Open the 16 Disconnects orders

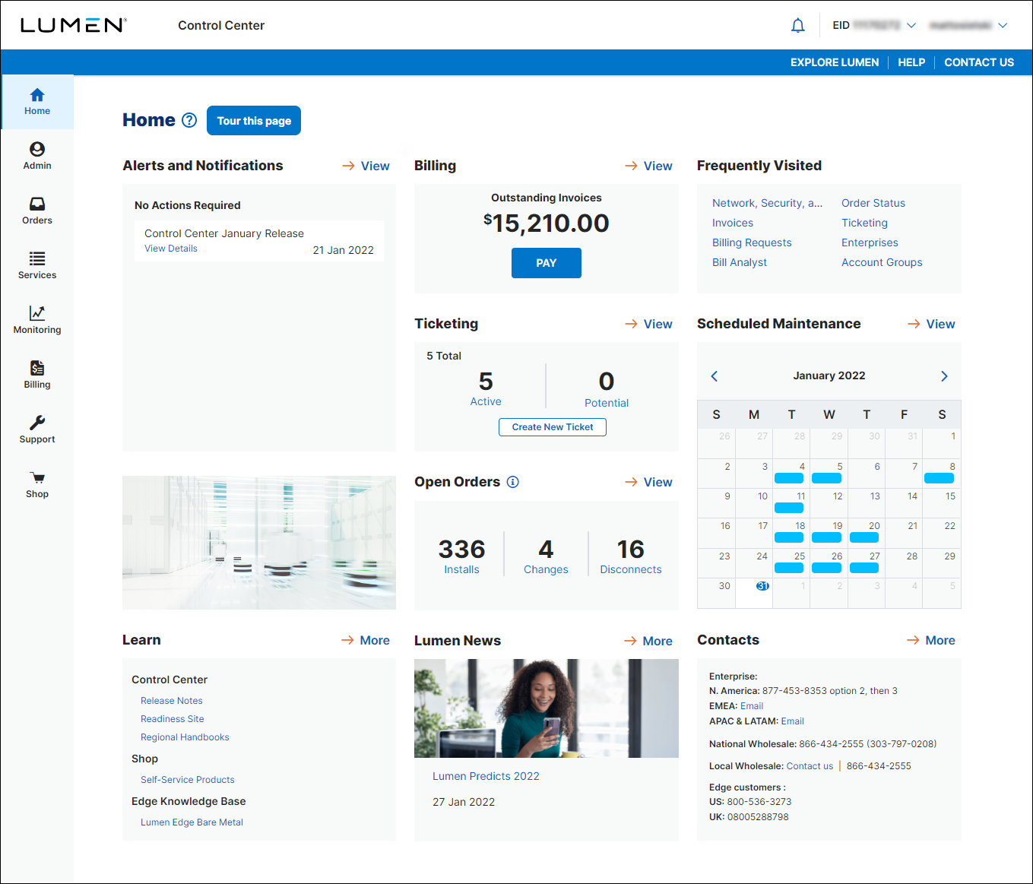(631, 556)
